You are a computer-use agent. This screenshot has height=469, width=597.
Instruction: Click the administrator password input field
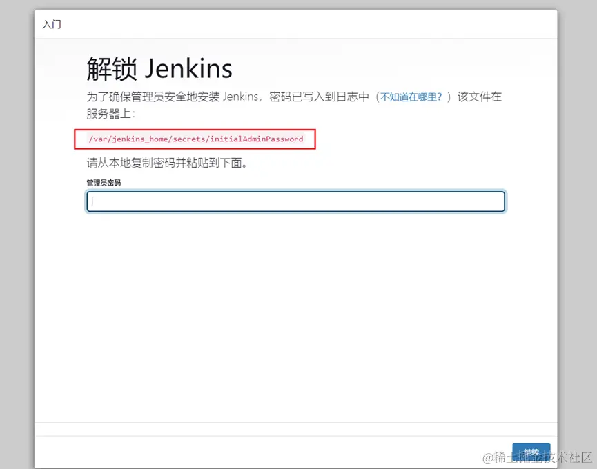(296, 201)
